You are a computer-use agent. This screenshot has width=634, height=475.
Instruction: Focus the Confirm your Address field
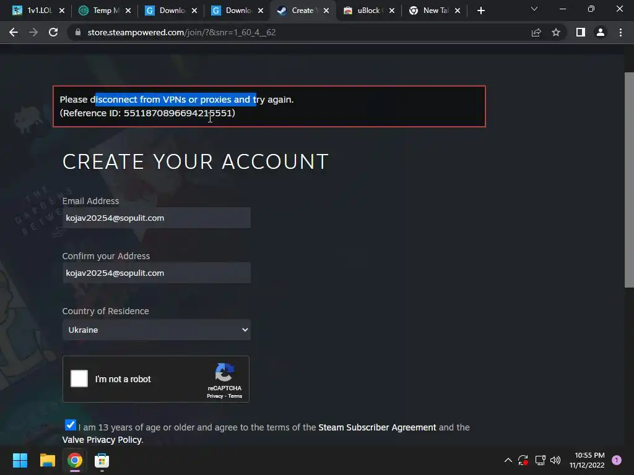(x=157, y=273)
